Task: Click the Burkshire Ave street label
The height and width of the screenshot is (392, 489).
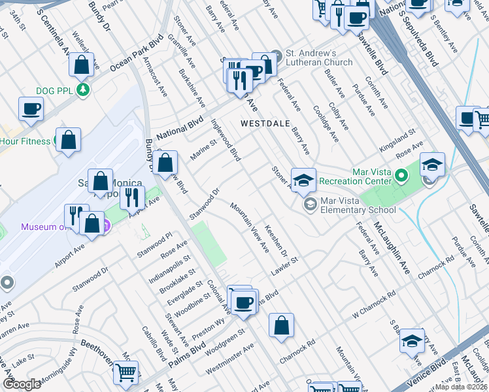Action: coord(192,88)
